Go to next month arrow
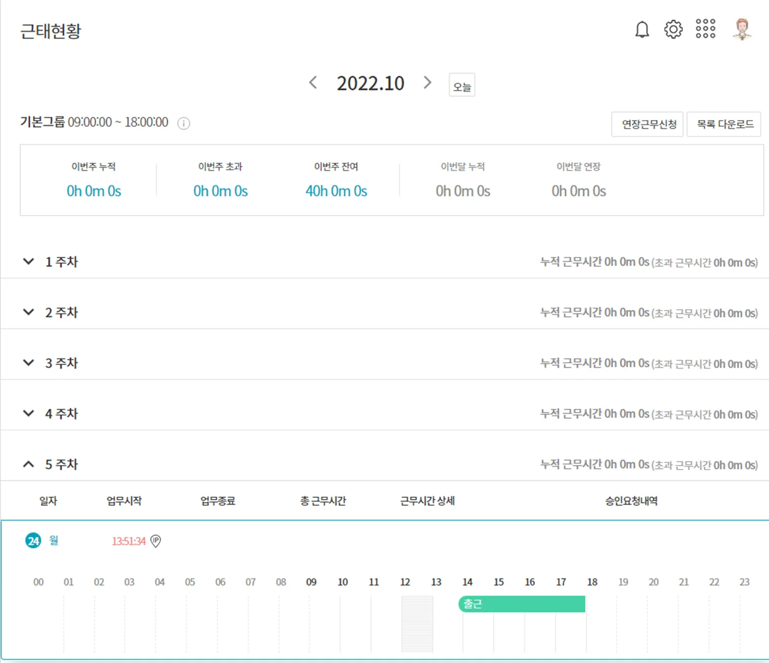Image resolution: width=769 pixels, height=663 pixels. [428, 83]
